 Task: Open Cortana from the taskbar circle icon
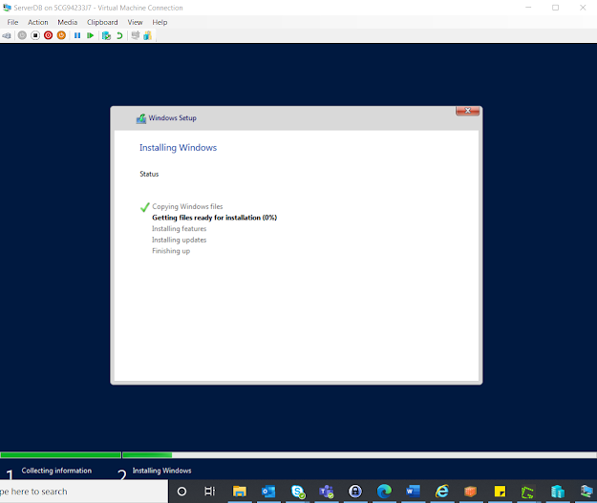(182, 492)
